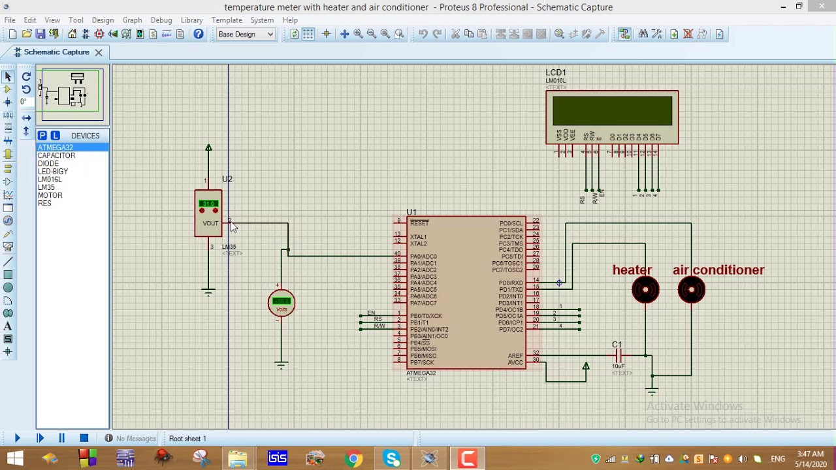Screen dimensions: 836x470
Task: Open Skype from the Windows taskbar
Action: (392, 459)
